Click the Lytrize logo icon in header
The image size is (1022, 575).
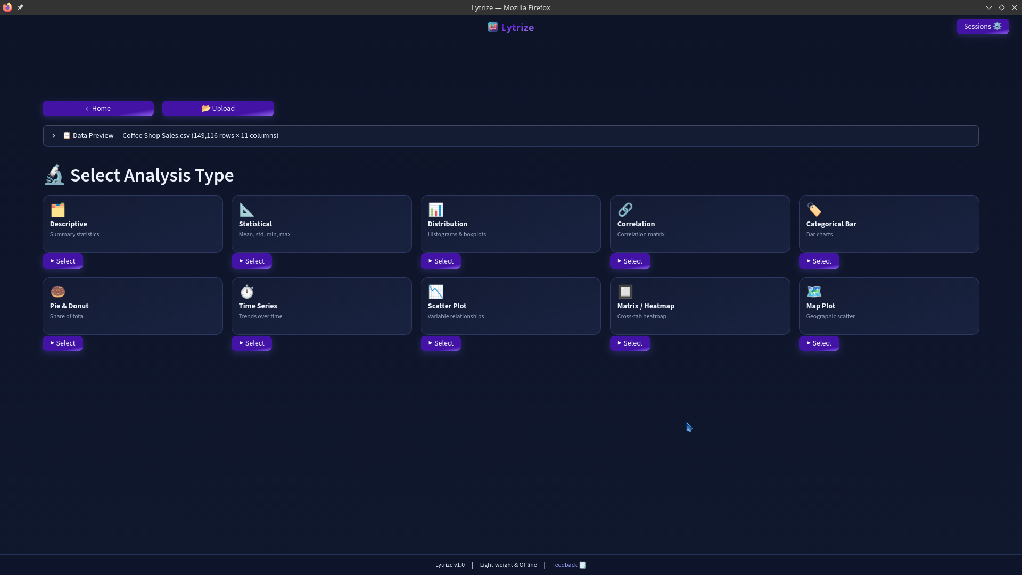(493, 27)
